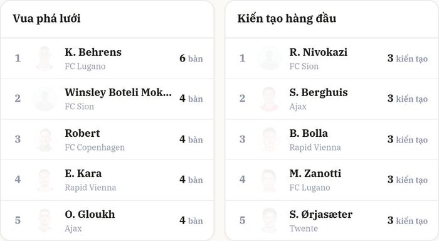Open R. Nivokazi's avatar
The image size is (439, 241).
point(269,58)
